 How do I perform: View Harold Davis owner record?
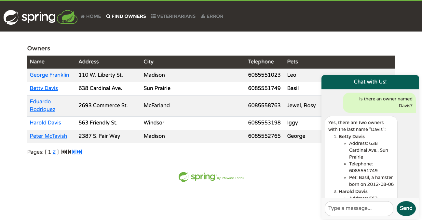46,123
